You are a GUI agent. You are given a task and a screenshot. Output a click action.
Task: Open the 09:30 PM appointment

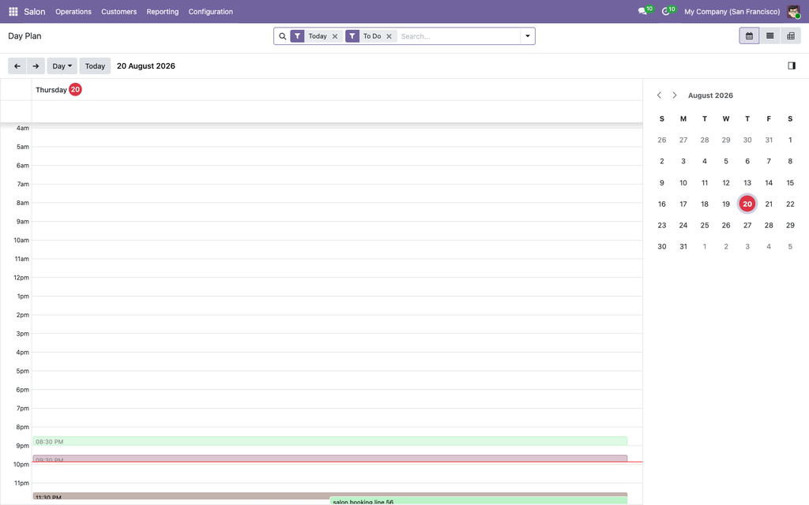pos(330,458)
